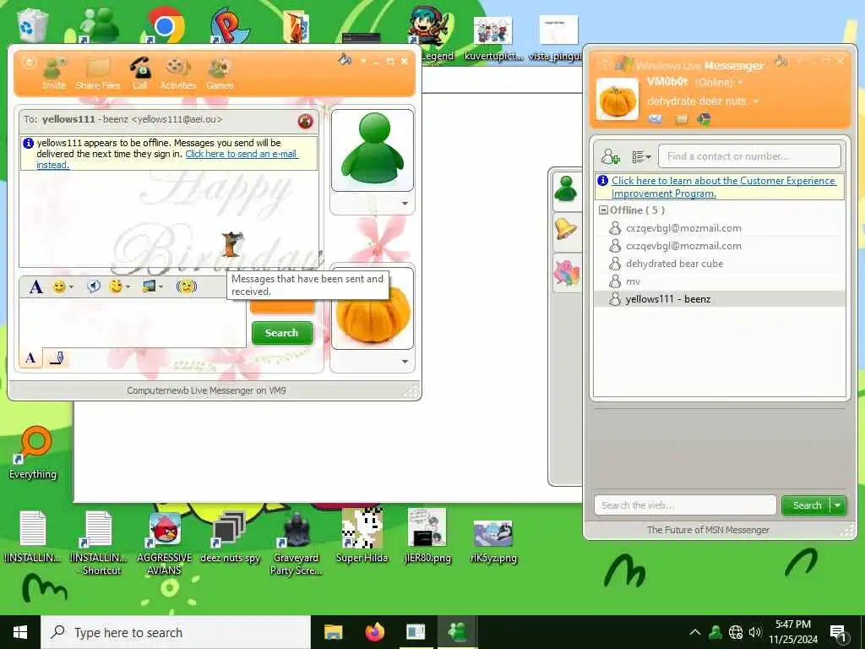865x649 pixels.
Task: Collapse the Offline (5) group
Action: pos(603,210)
